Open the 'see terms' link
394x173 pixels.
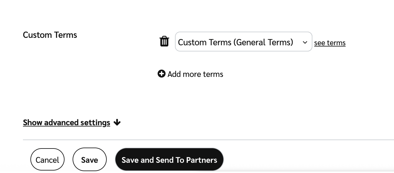(329, 43)
